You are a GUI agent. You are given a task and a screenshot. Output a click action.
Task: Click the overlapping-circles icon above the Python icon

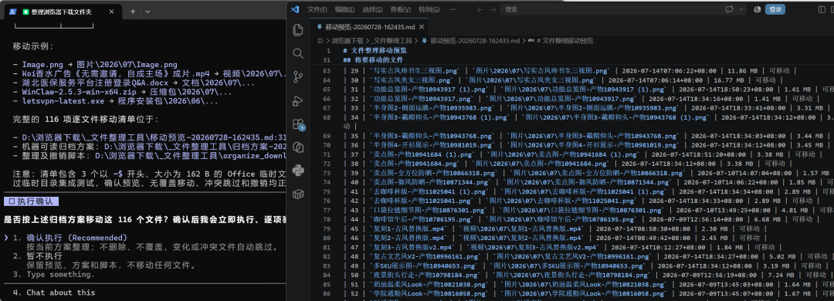pyautogui.click(x=298, y=147)
